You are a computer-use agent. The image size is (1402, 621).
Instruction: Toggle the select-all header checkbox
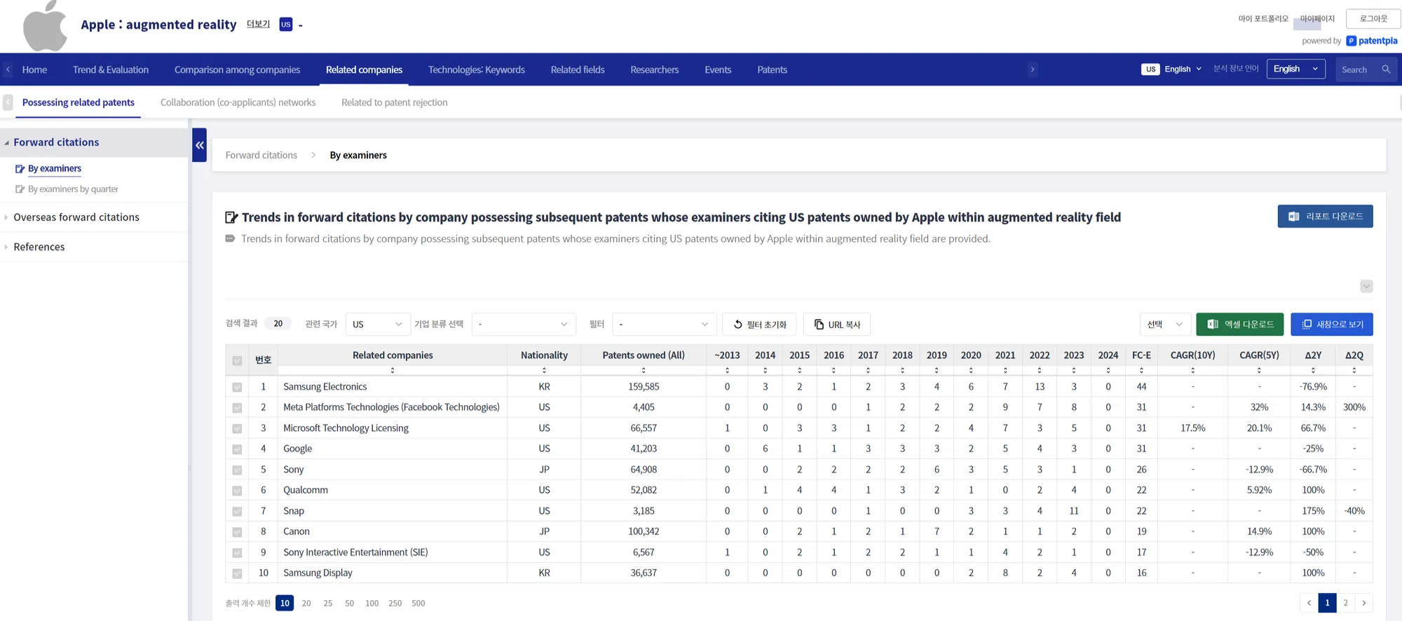coord(237,360)
